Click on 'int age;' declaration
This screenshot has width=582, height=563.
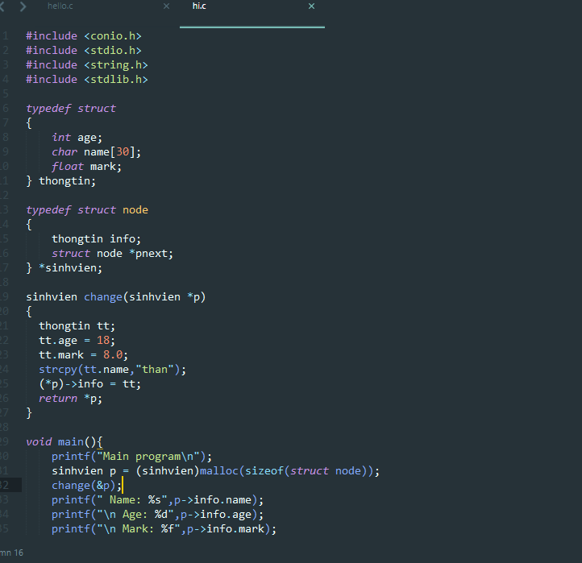(77, 138)
